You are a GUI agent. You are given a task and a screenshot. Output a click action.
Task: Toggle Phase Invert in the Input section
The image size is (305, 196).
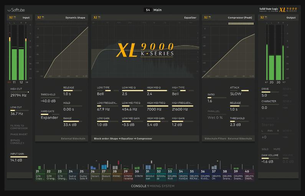click(19, 134)
